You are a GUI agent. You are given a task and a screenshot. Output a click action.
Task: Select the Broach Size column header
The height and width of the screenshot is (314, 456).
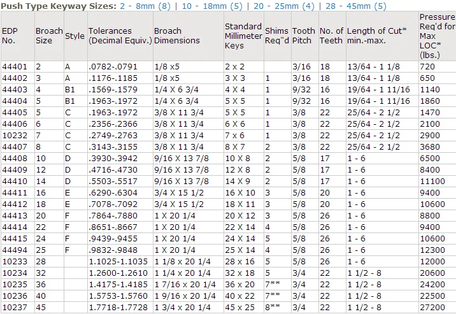pos(48,36)
